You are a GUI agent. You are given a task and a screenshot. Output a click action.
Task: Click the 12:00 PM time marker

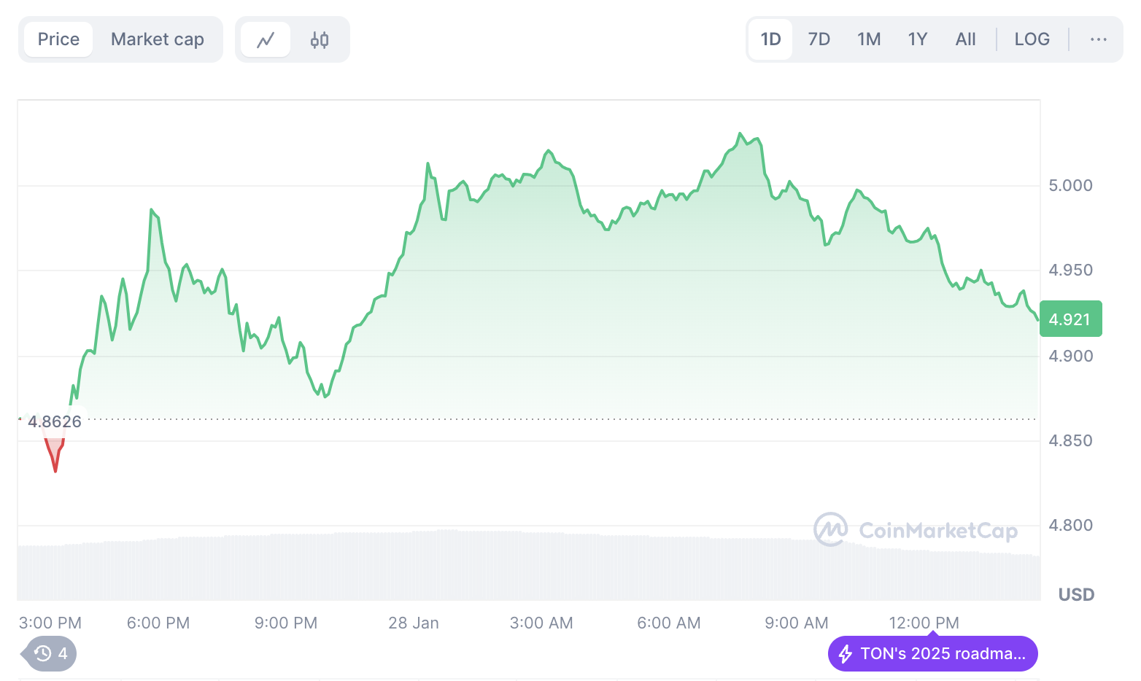(x=924, y=623)
